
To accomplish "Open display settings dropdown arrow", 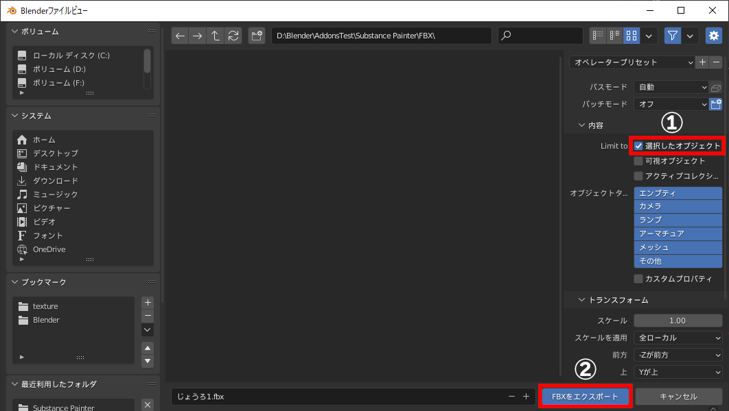I will click(x=649, y=36).
